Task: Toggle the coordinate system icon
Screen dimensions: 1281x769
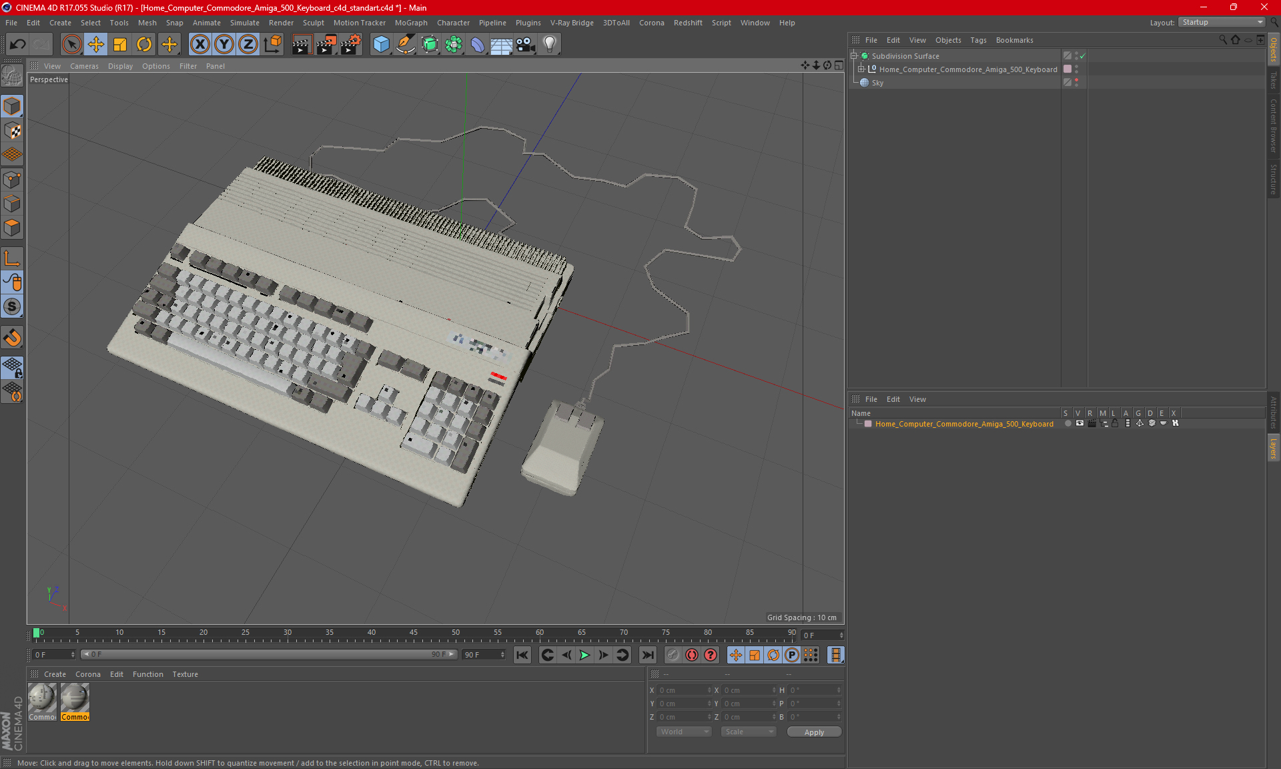Action: coord(273,45)
